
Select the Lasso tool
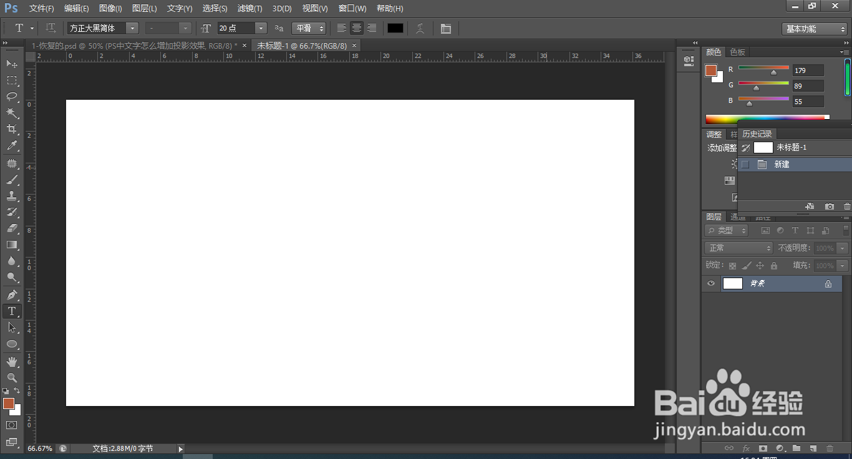click(12, 96)
